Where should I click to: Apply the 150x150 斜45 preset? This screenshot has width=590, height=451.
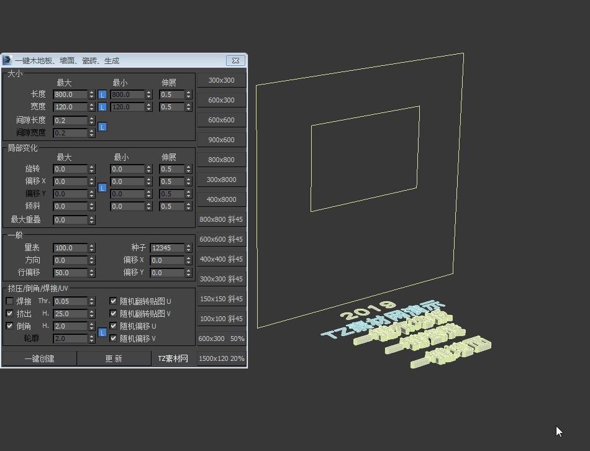222,299
